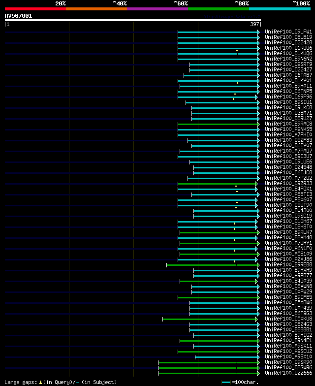Select the UniRef100_Q6IV07 label
The width and height of the screenshot is (315, 386).
(288, 146)
